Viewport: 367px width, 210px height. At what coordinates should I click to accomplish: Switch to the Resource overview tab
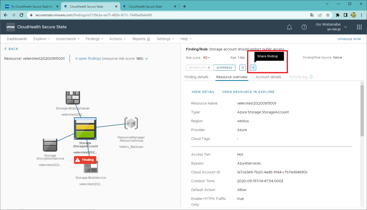click(x=232, y=77)
